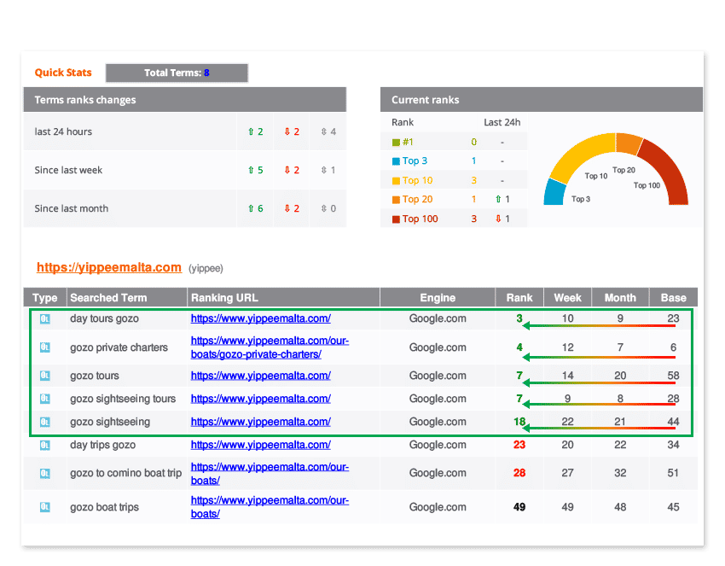Click type icon in the gozo sightseeing row

(x=45, y=422)
